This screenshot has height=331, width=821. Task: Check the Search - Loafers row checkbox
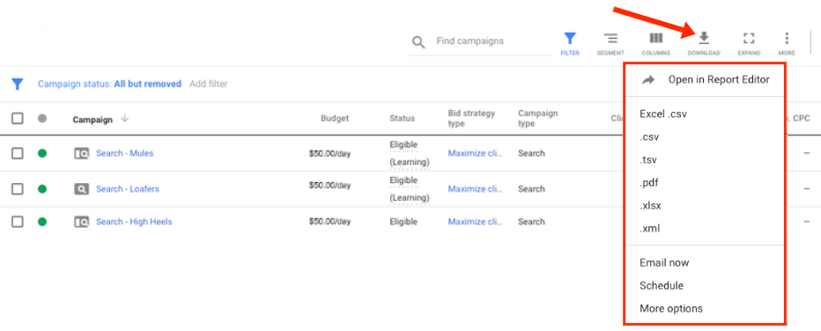point(18,188)
